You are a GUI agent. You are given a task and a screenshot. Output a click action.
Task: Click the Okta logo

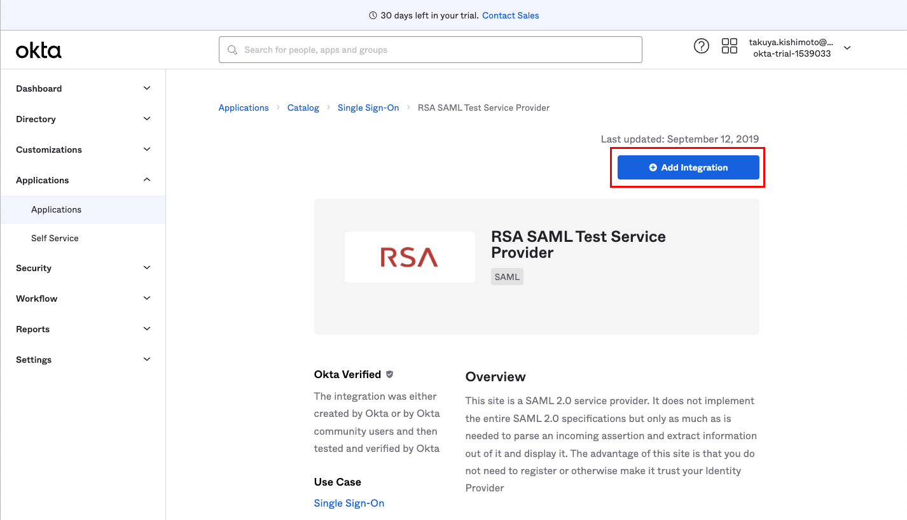click(x=39, y=50)
